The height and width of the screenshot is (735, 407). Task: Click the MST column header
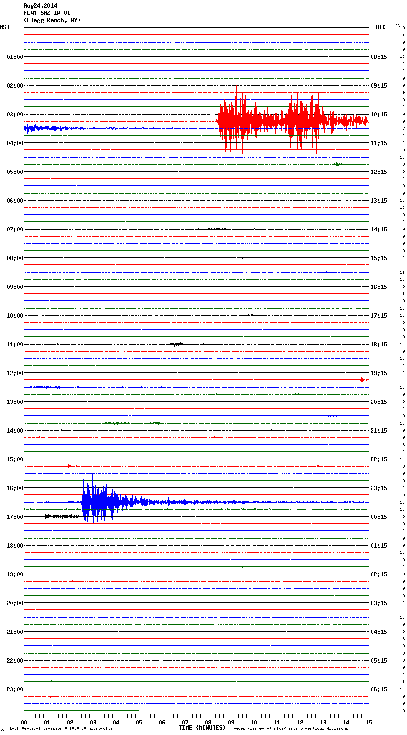5,27
